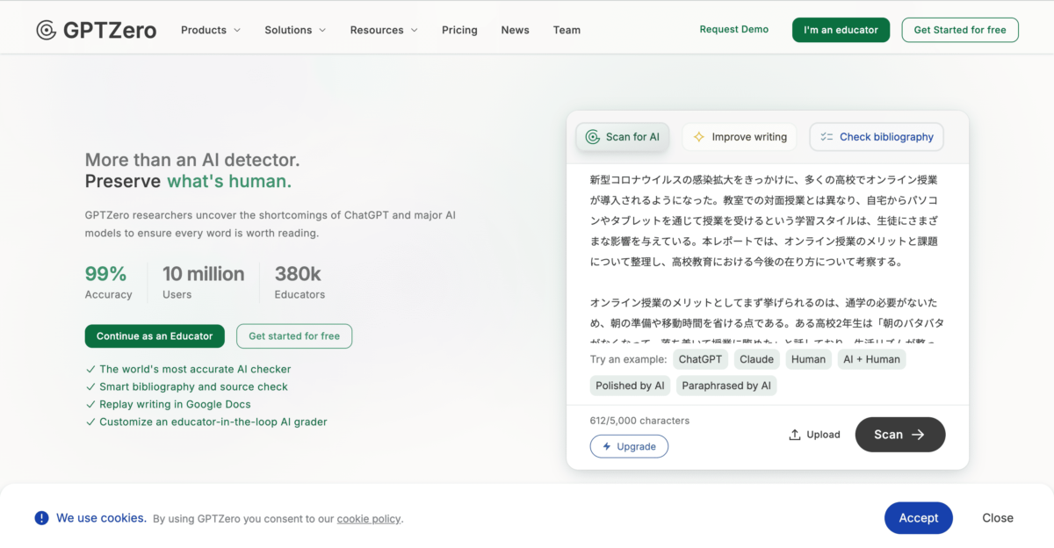Switch to the Improve writing tab
This screenshot has height=548, width=1054.
pyautogui.click(x=740, y=137)
